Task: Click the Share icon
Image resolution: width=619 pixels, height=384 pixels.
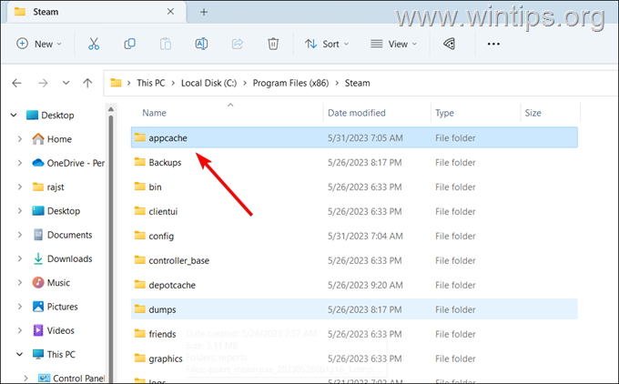Action: (238, 44)
